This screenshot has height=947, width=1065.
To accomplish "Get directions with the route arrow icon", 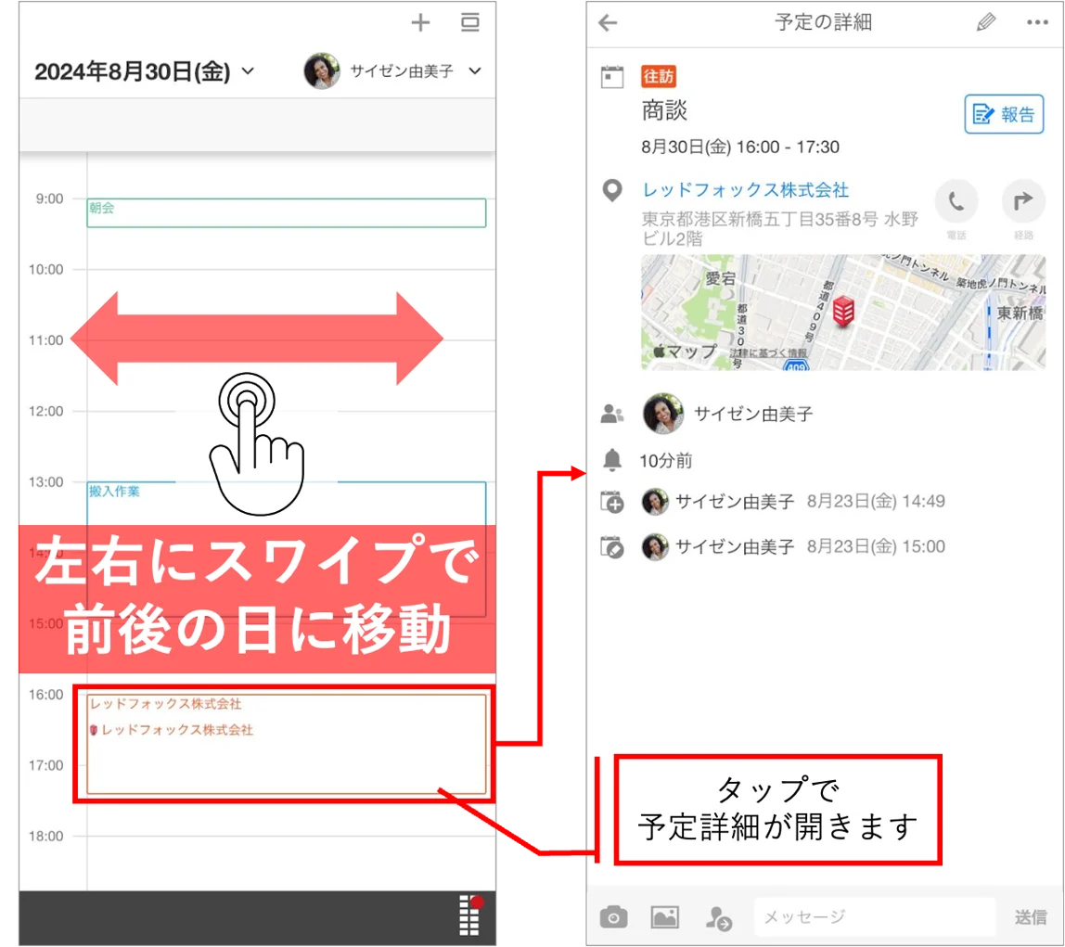I will pos(1023,201).
